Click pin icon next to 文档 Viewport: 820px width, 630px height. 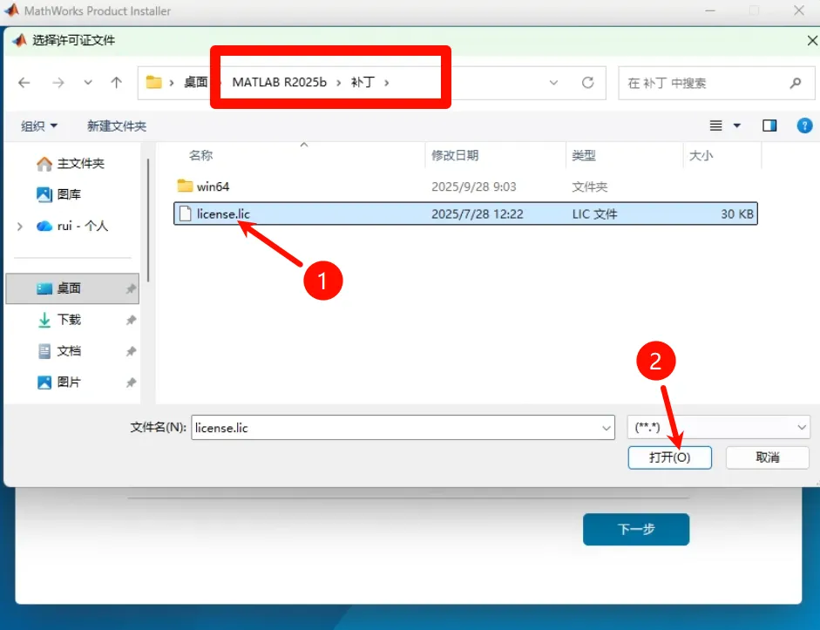point(131,351)
